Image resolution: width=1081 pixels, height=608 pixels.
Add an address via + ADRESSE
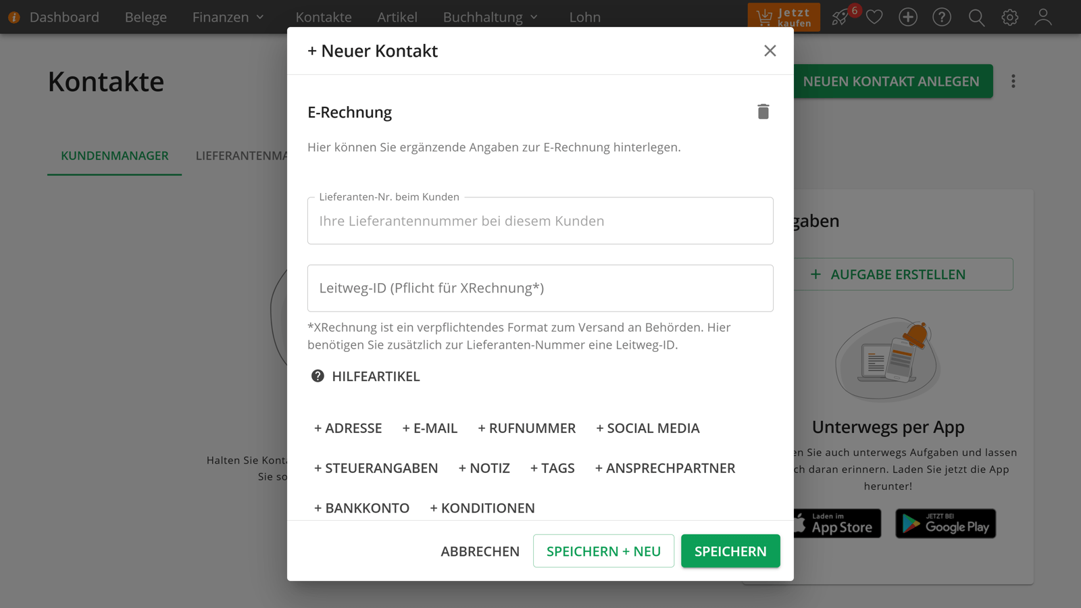(x=347, y=428)
